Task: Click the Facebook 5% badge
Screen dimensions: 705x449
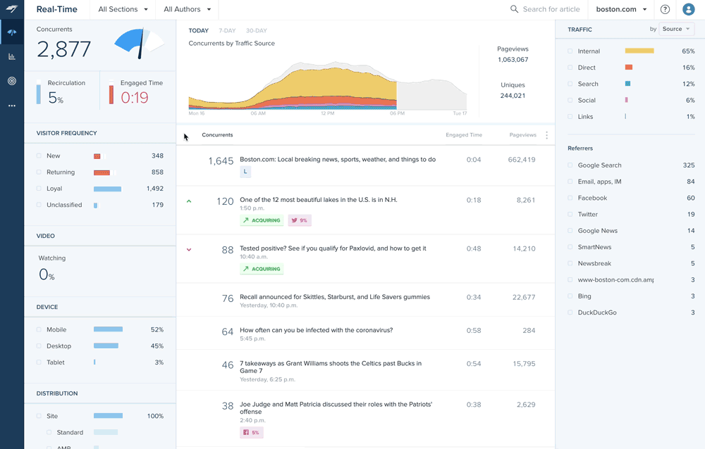Action: [x=252, y=432]
